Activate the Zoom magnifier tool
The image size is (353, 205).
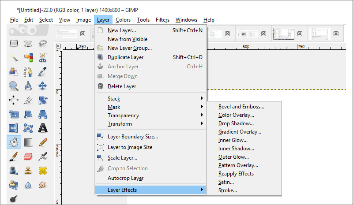[14, 86]
